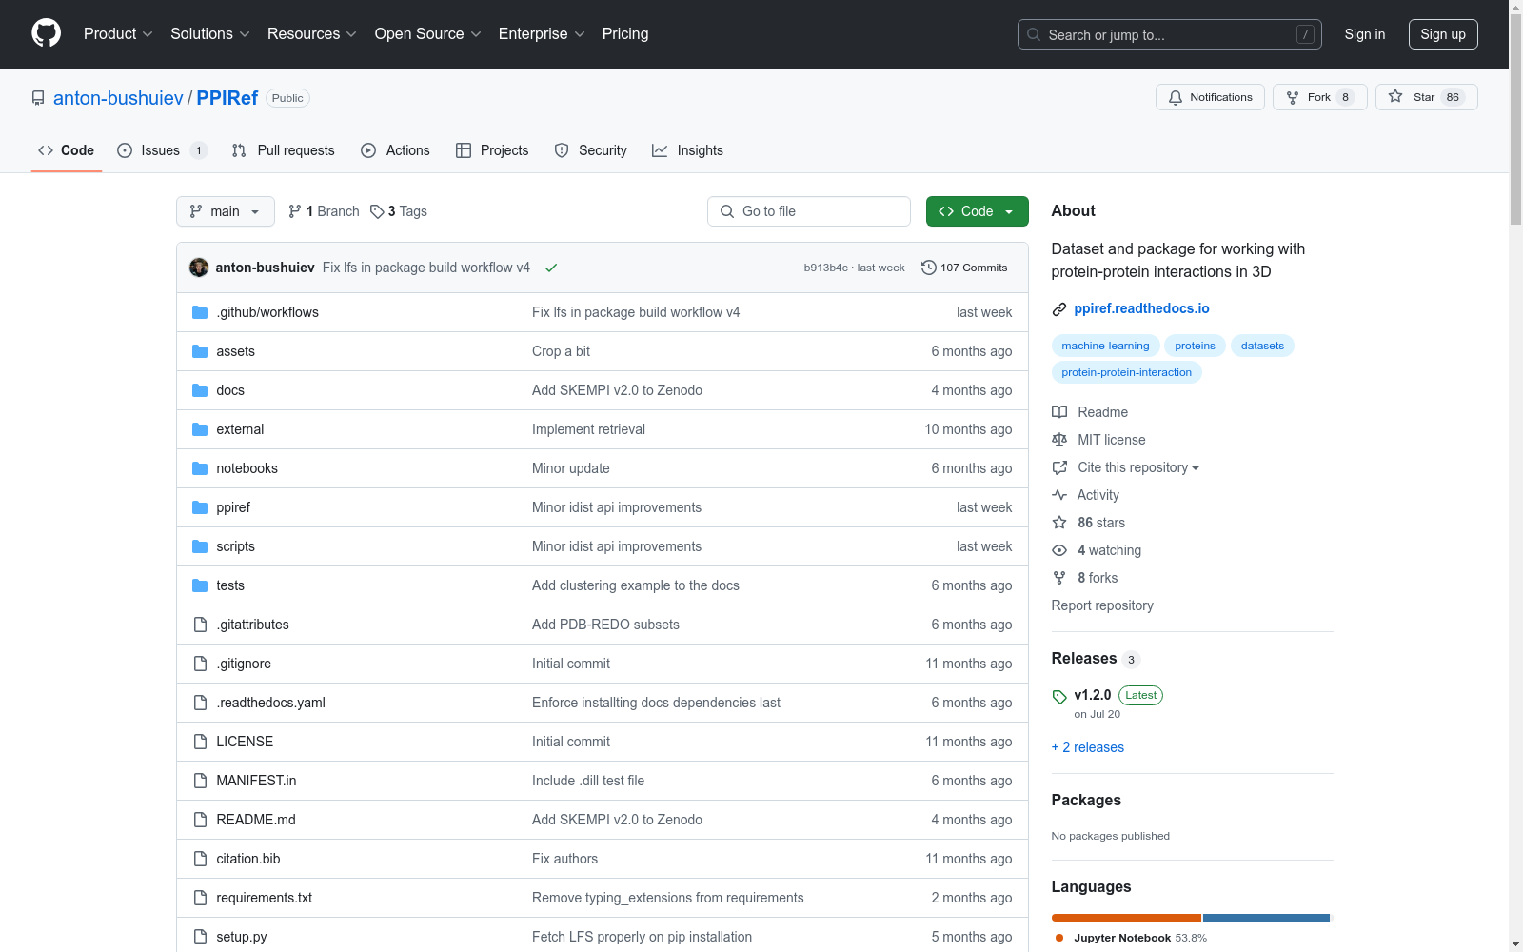This screenshot has height=952, width=1523.
Task: Click the search magnifier icon in header
Action: pos(1034,34)
